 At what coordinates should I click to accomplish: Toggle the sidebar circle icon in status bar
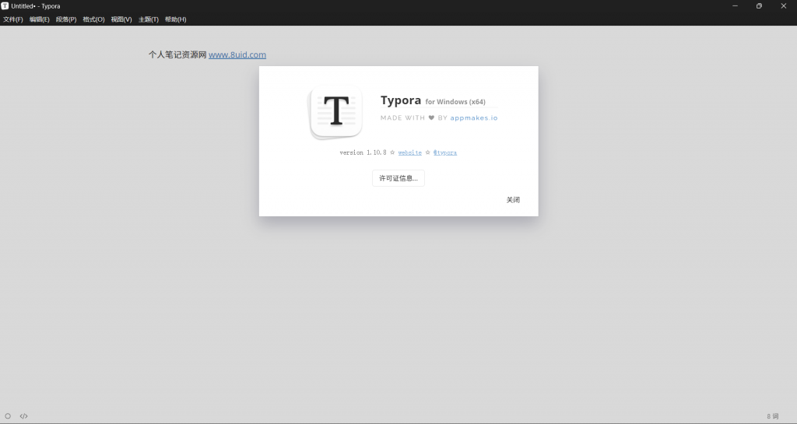pyautogui.click(x=8, y=416)
